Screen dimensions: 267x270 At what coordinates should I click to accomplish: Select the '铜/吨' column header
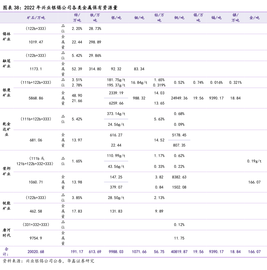(x=179, y=18)
